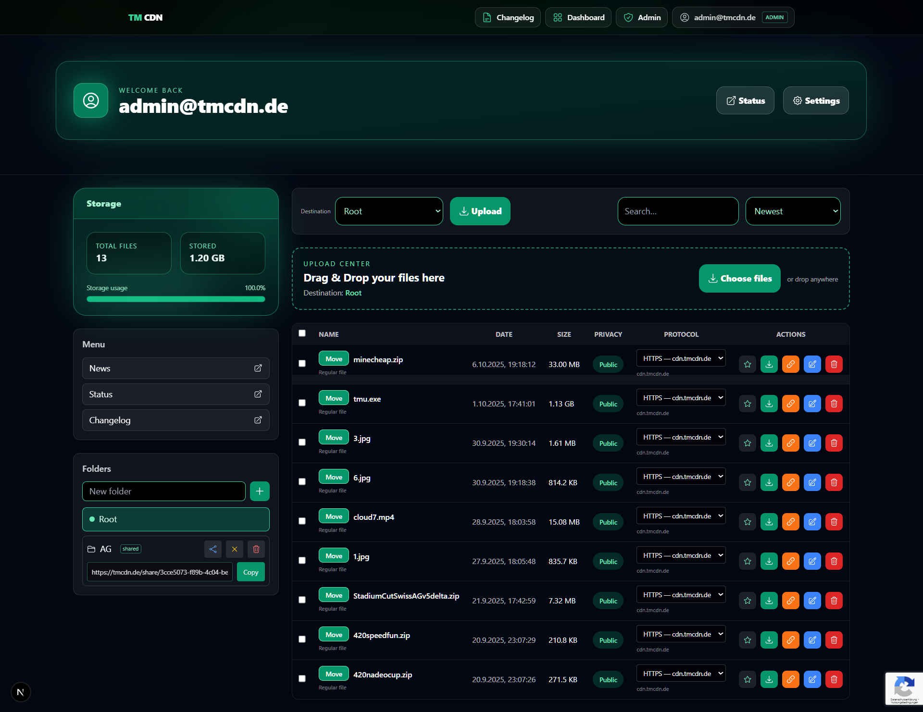Viewport: 923px width, 712px height.
Task: Delete the AG folder via trash icon
Action: (x=256, y=549)
